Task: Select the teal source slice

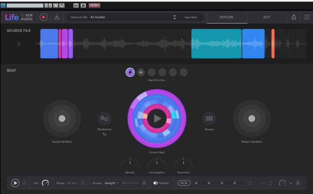Action: pos(216,44)
